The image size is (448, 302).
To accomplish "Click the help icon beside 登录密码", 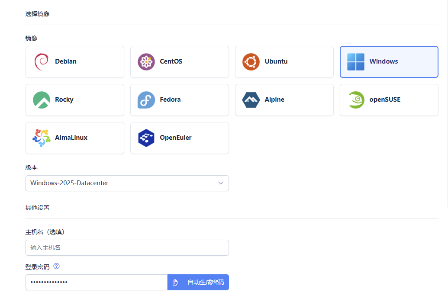I will [57, 266].
